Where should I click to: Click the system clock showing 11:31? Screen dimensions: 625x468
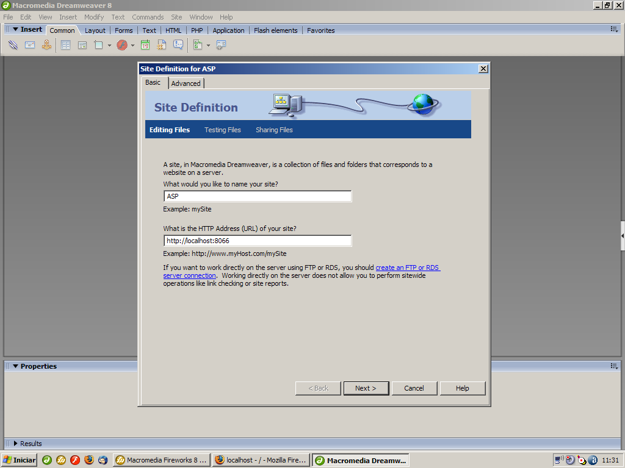(610, 460)
